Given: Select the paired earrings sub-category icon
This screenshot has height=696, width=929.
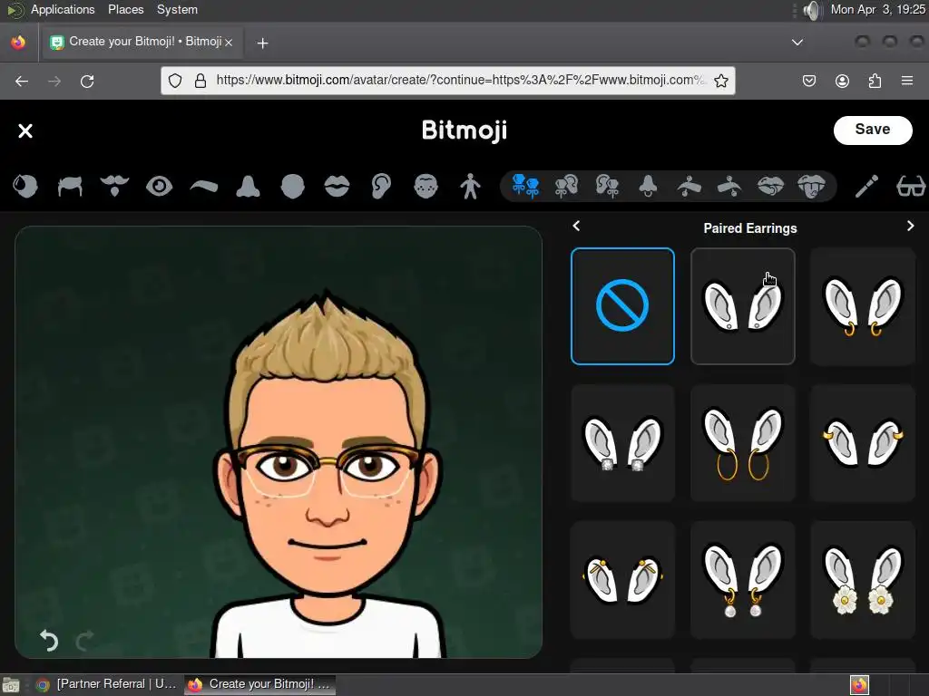Looking at the screenshot, I should point(525,186).
